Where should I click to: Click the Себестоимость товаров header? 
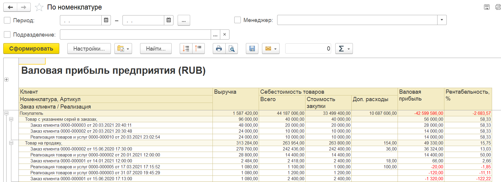[x=328, y=92]
